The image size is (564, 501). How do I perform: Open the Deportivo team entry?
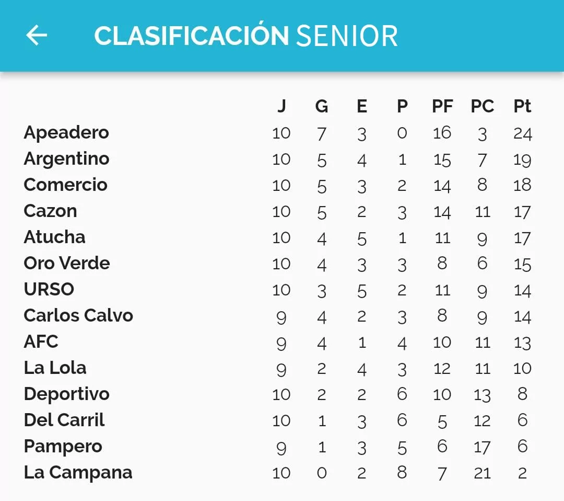66,394
